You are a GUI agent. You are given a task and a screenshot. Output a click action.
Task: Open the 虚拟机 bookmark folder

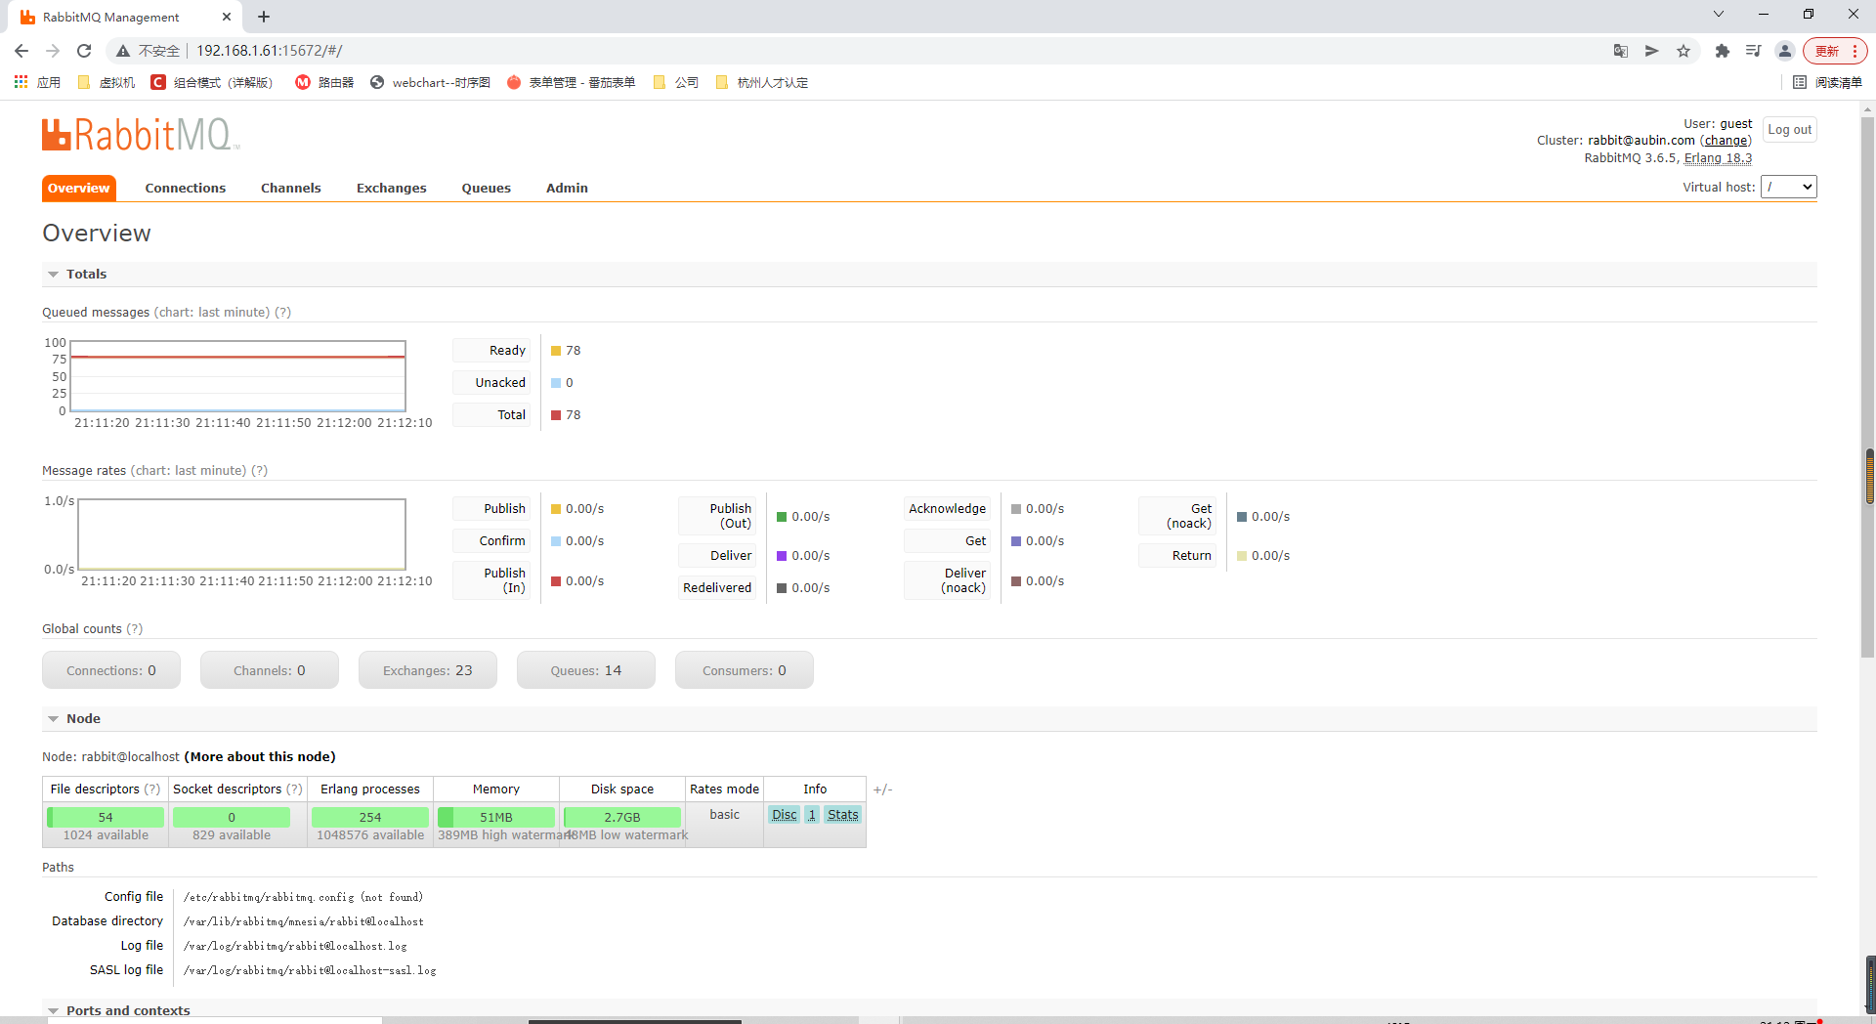click(x=107, y=82)
